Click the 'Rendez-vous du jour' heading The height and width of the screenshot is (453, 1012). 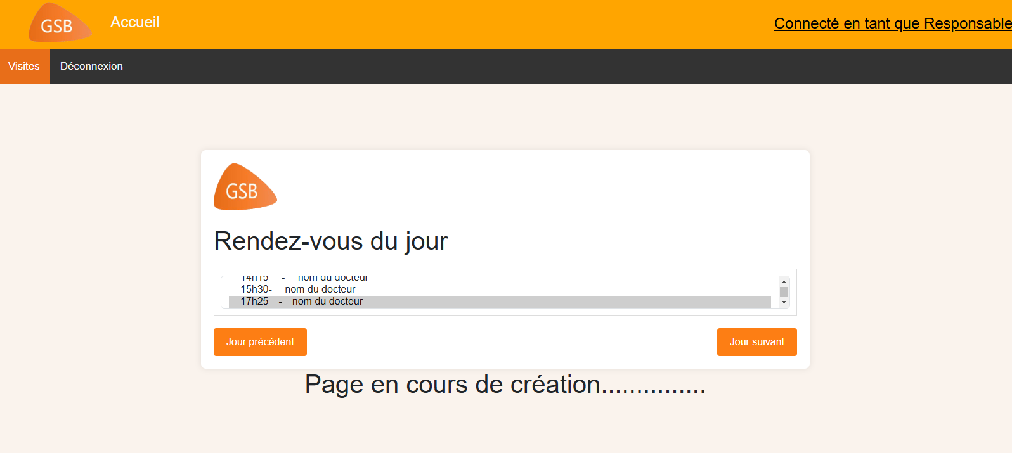click(330, 241)
